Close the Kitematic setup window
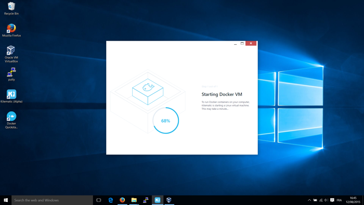Viewport: 364px width, 205px height. click(251, 43)
